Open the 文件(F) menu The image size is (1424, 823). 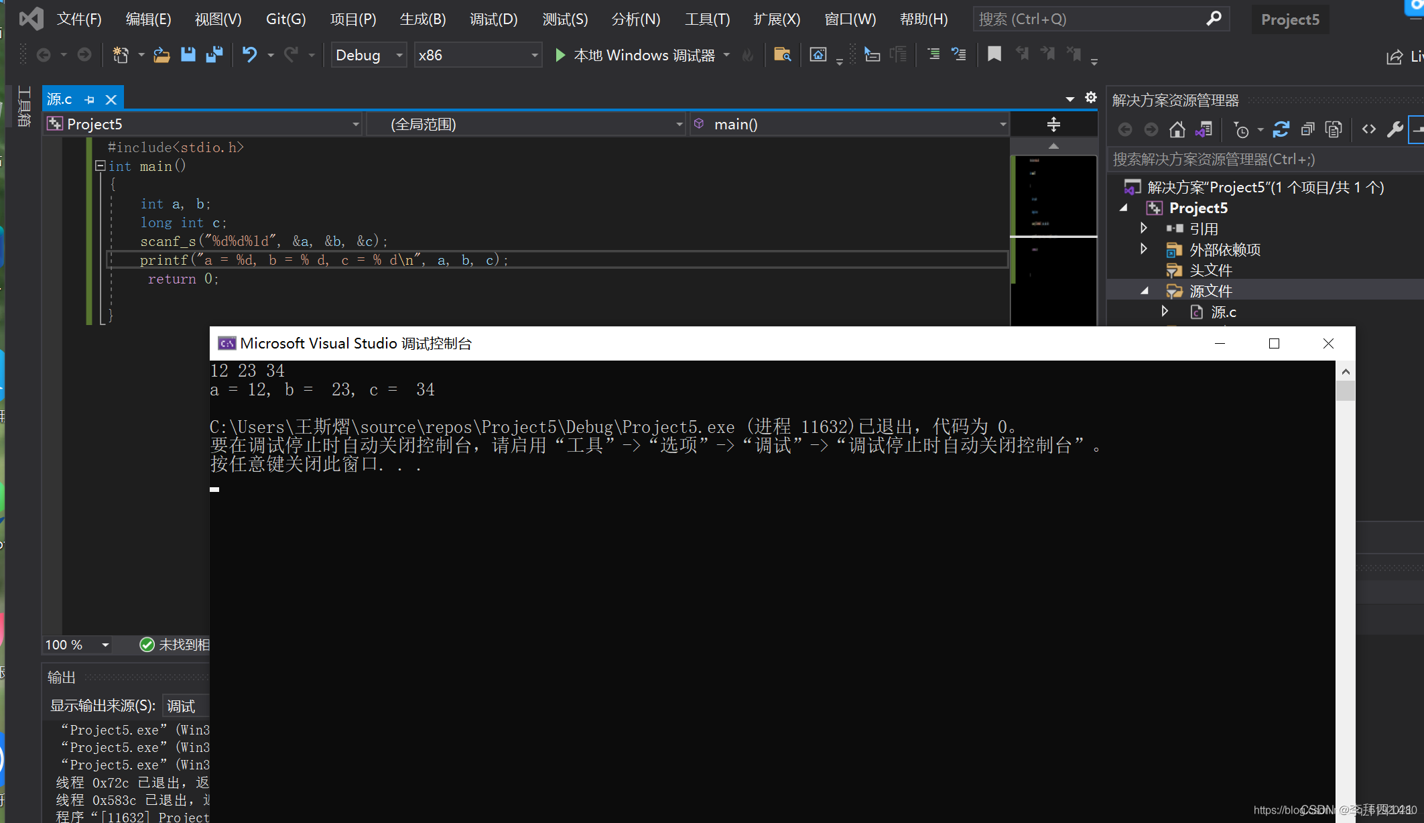[x=79, y=19]
